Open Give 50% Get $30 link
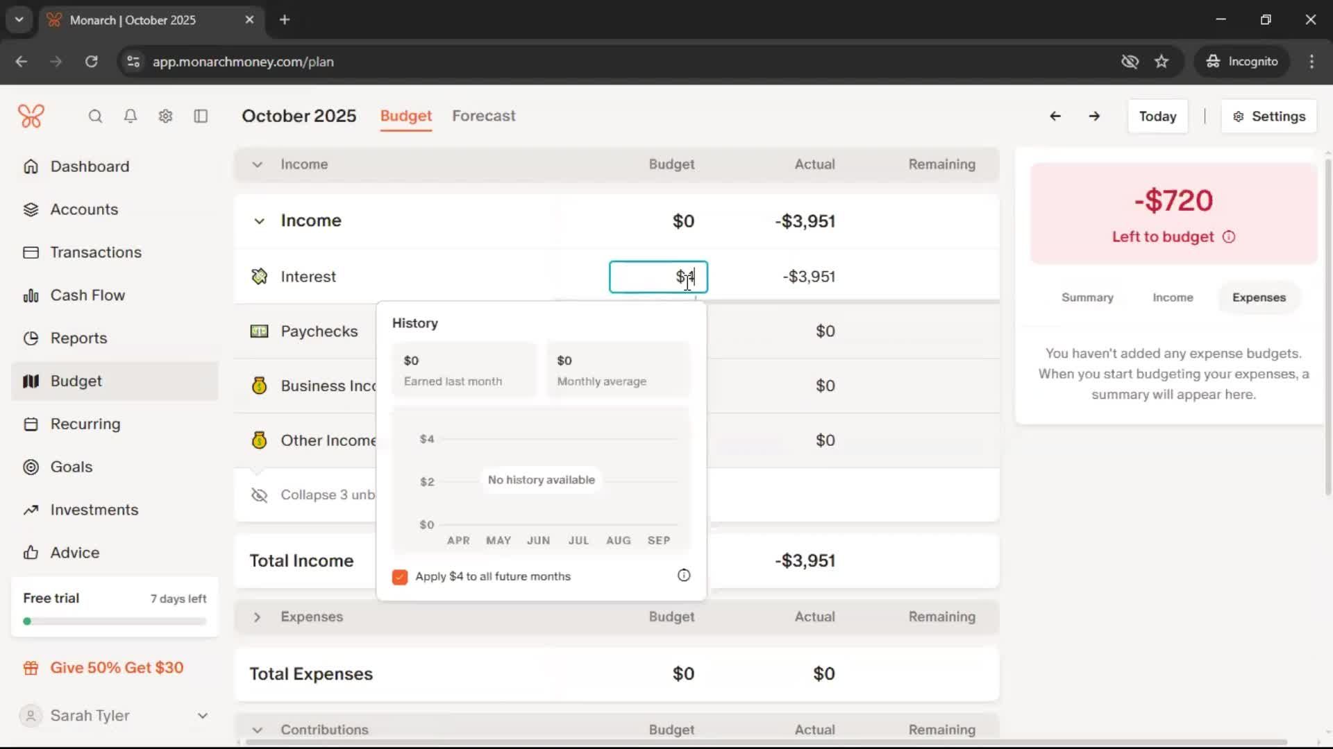Image resolution: width=1333 pixels, height=749 pixels. (117, 668)
